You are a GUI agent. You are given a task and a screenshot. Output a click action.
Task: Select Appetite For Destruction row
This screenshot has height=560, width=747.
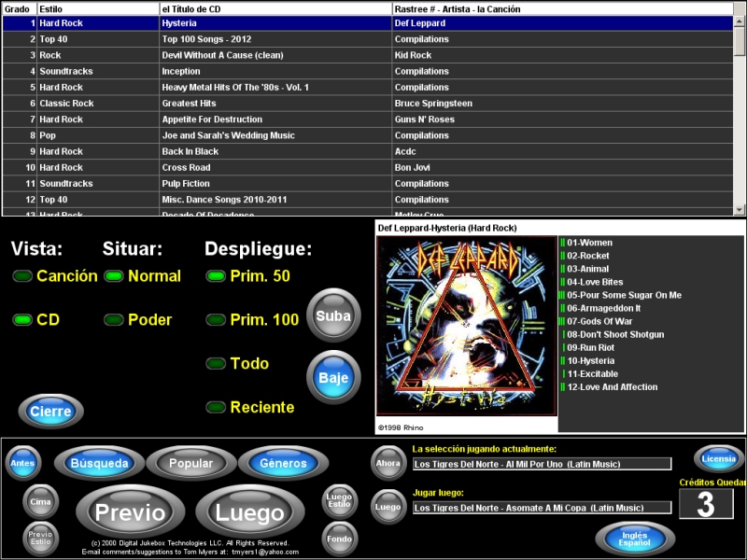pos(368,119)
